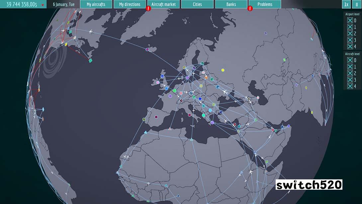362x204 pixels.
Task: Select the purple city marker in western France
Action: coord(170,96)
